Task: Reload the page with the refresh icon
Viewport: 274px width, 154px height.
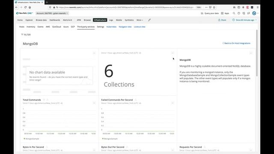Action: [x=26, y=7]
